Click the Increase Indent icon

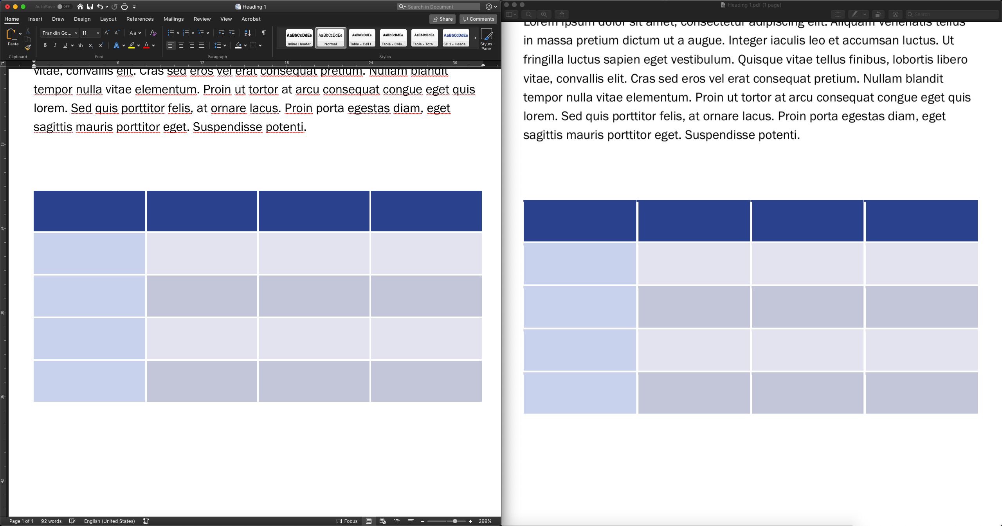232,33
